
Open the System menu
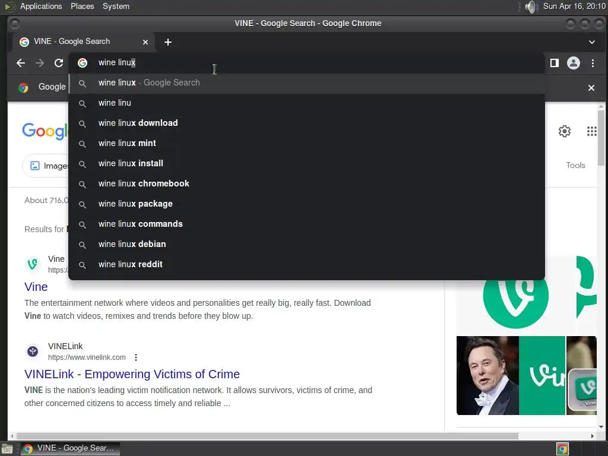pyautogui.click(x=116, y=6)
